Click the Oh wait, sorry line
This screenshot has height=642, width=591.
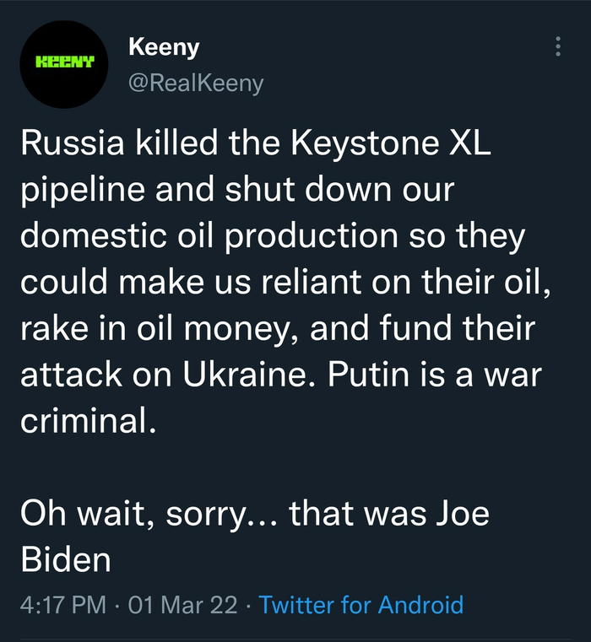151,513
